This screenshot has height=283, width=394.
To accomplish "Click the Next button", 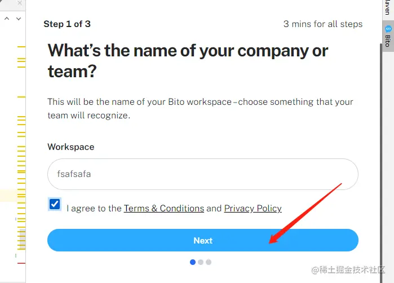I will [x=203, y=240].
